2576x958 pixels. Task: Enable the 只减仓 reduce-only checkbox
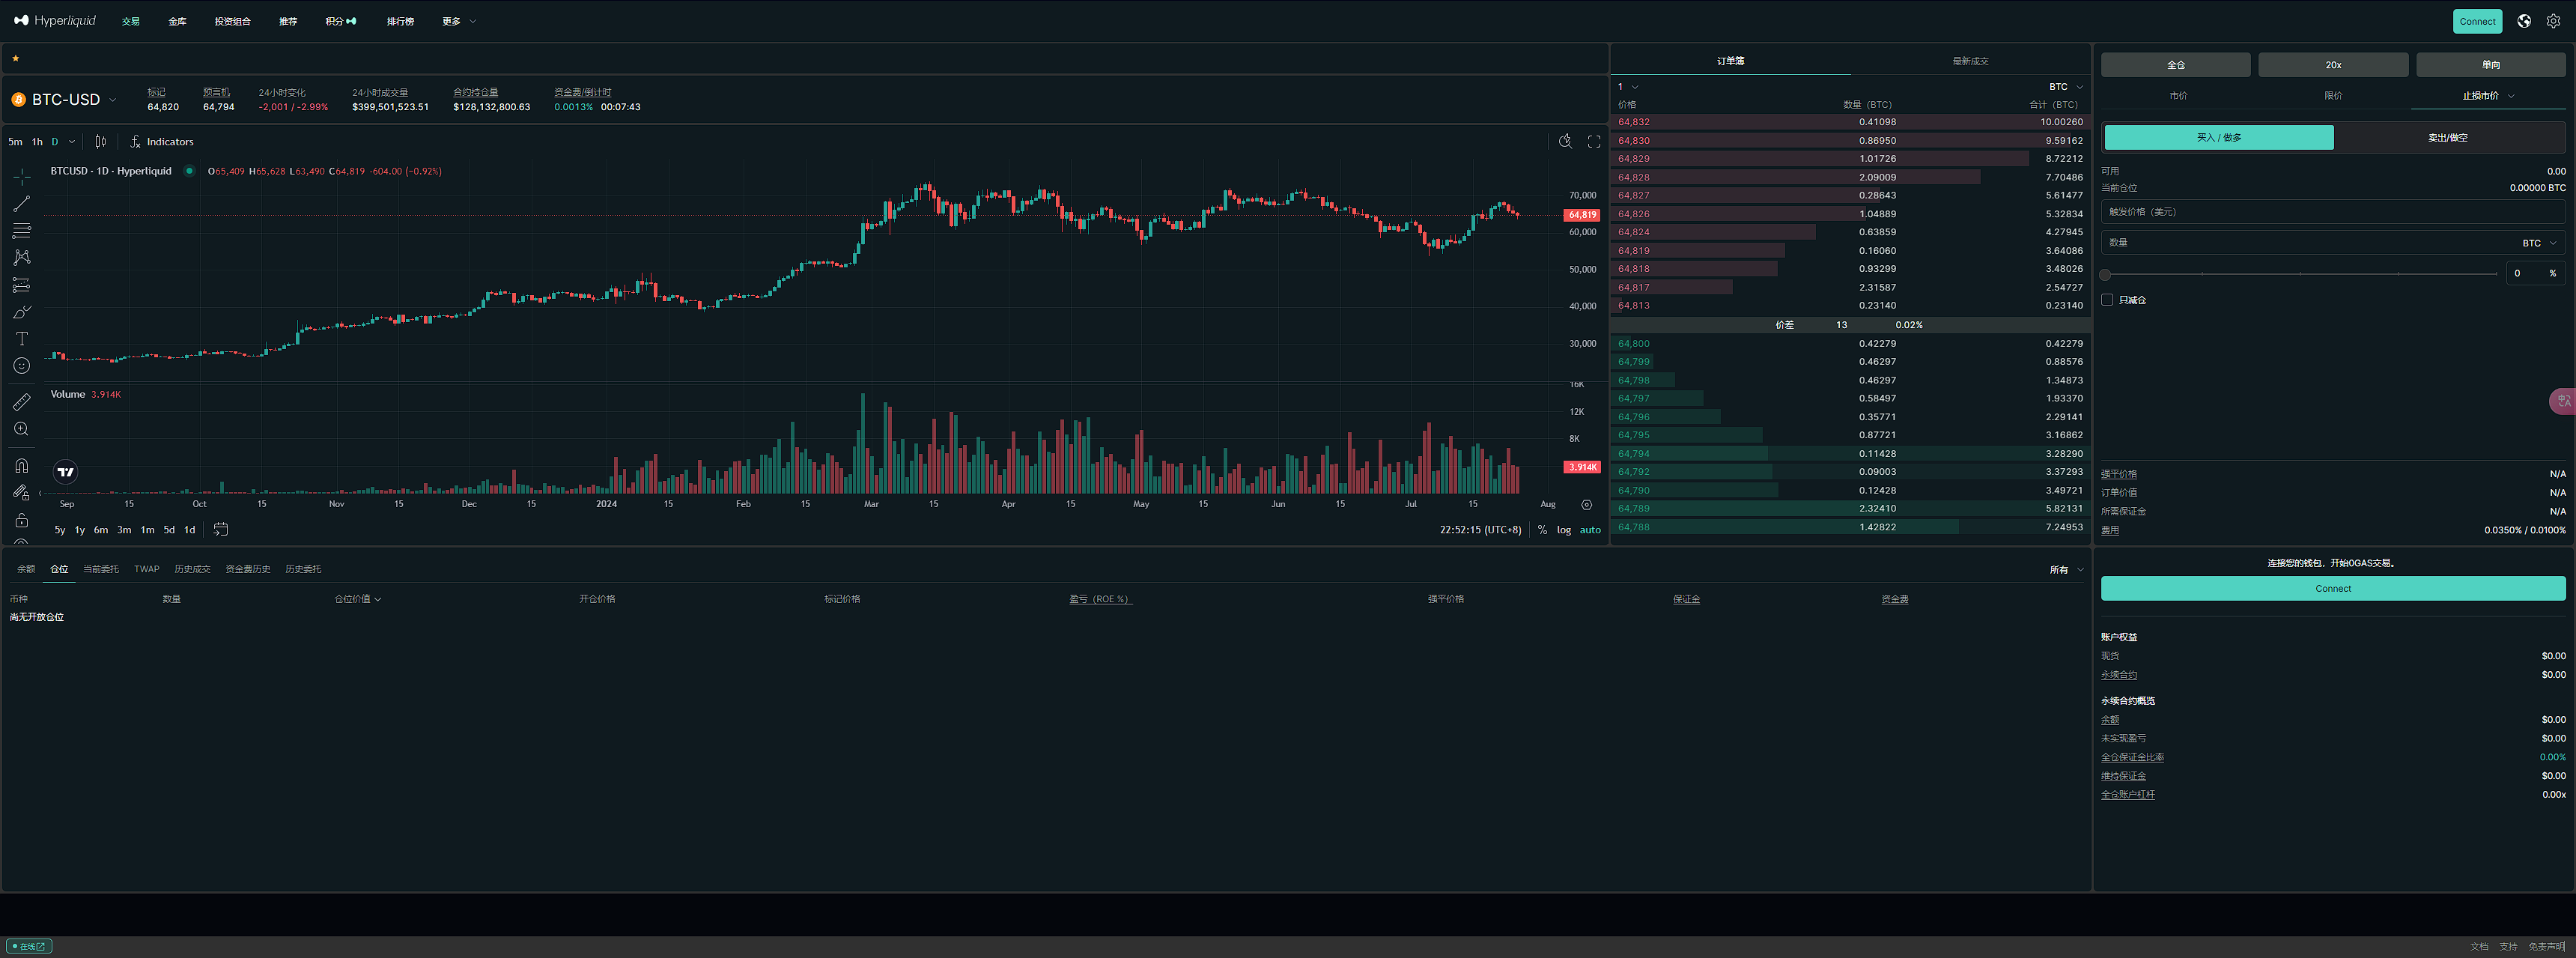click(2107, 300)
